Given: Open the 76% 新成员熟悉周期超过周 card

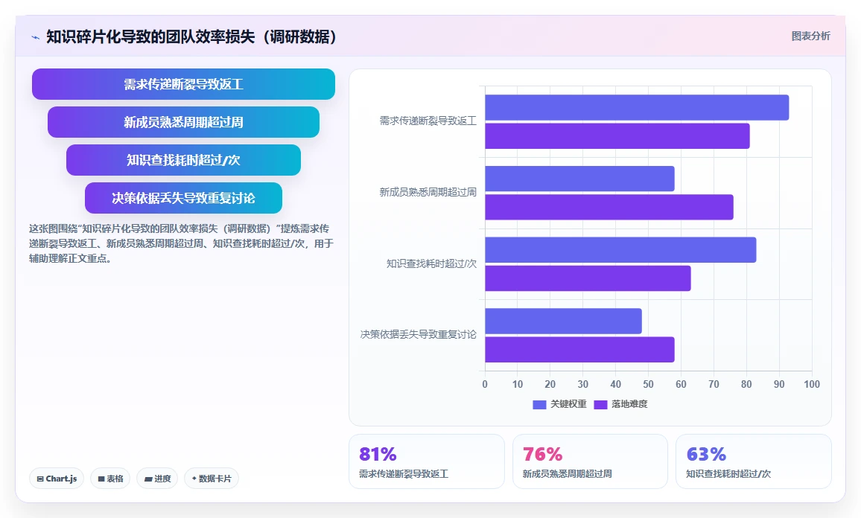Looking at the screenshot, I should pyautogui.click(x=590, y=461).
